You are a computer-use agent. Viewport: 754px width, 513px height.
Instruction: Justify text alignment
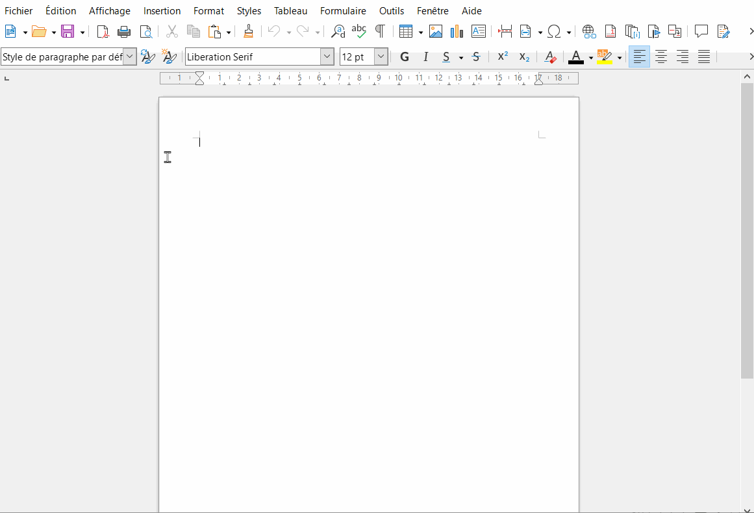pos(704,57)
